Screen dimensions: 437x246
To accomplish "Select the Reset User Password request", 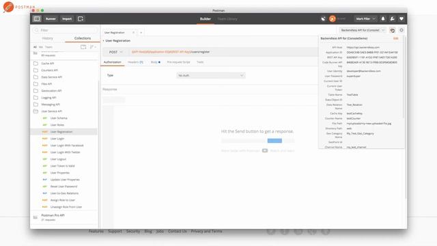I will click(x=64, y=187).
